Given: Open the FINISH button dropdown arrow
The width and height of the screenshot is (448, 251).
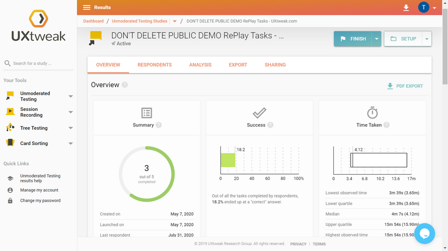Looking at the screenshot, I should pyautogui.click(x=376, y=39).
